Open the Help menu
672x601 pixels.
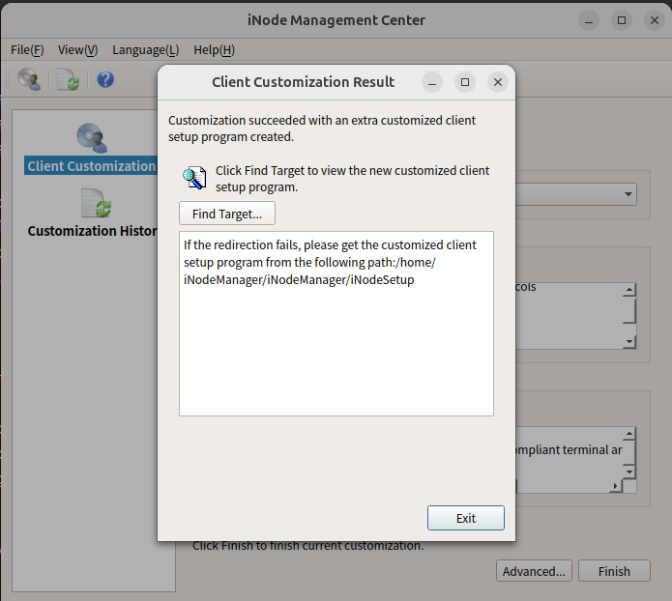pyautogui.click(x=214, y=49)
